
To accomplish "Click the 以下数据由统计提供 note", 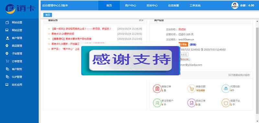I will point(239,75).
